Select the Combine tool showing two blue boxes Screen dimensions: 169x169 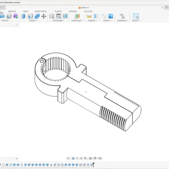(x=37, y=16)
